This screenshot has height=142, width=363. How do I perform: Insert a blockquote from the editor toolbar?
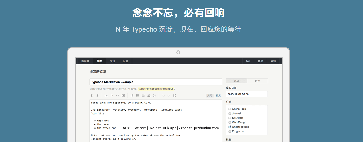pyautogui.click(x=112, y=96)
